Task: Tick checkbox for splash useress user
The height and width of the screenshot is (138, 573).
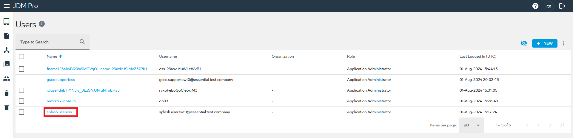Action: (x=21, y=112)
